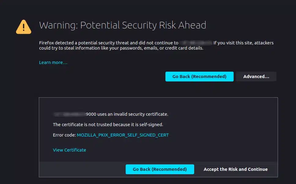Open the Learn more… link
The height and width of the screenshot is (184, 296).
point(53,62)
